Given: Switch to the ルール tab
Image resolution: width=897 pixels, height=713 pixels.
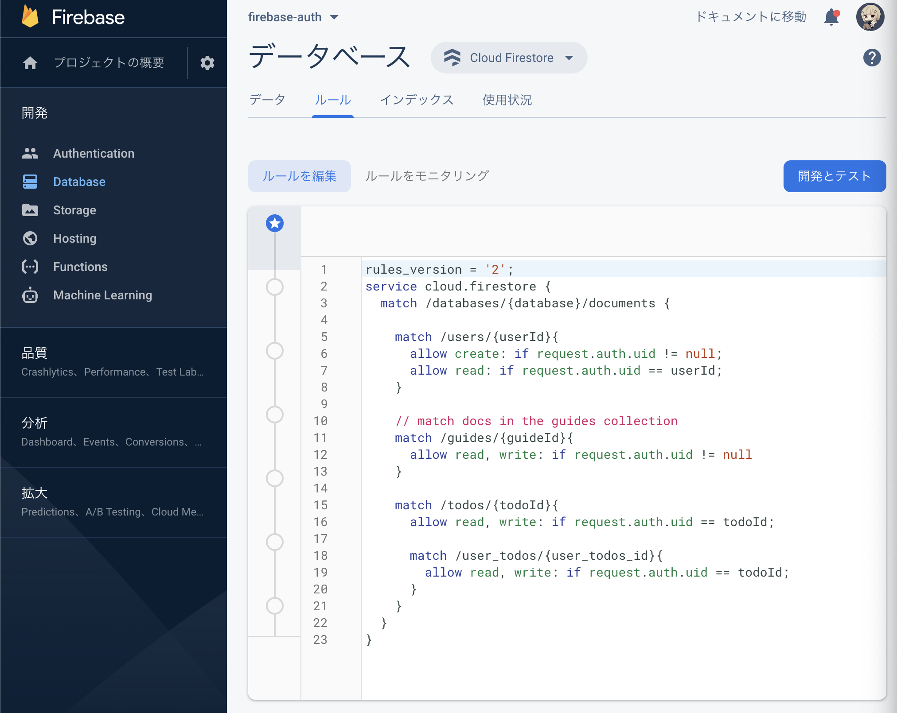Looking at the screenshot, I should (x=333, y=100).
